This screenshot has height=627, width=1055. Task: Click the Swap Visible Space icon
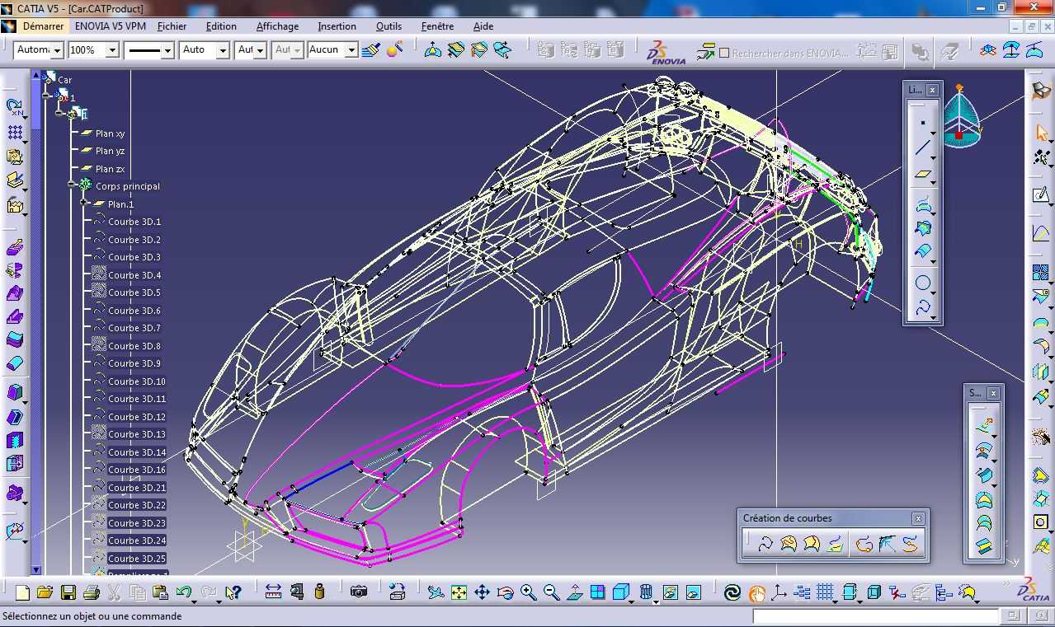(x=693, y=592)
